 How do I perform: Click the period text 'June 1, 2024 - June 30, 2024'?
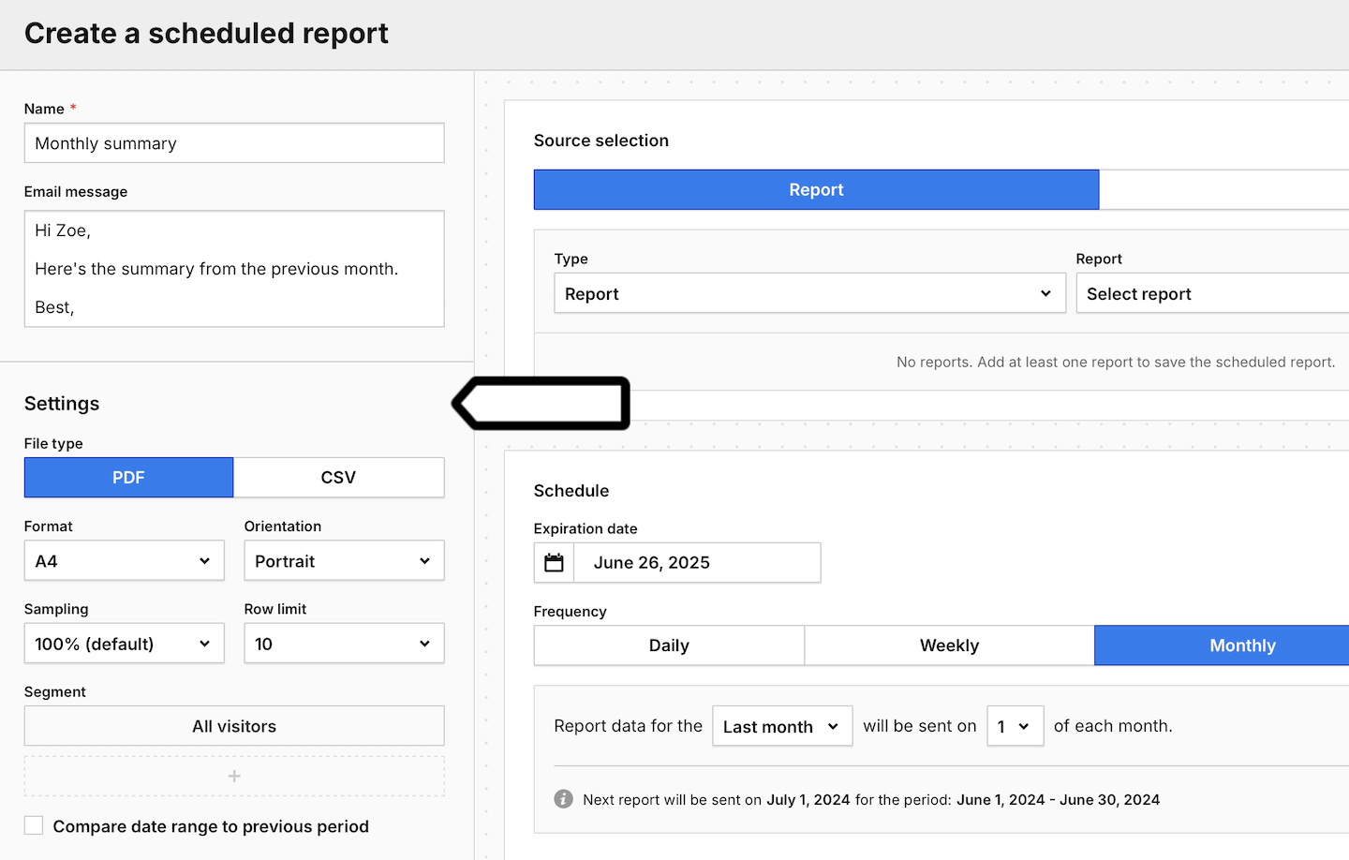click(1058, 799)
